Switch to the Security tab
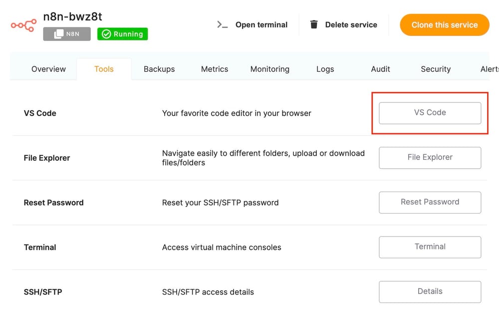This screenshot has height=329, width=499. (435, 69)
